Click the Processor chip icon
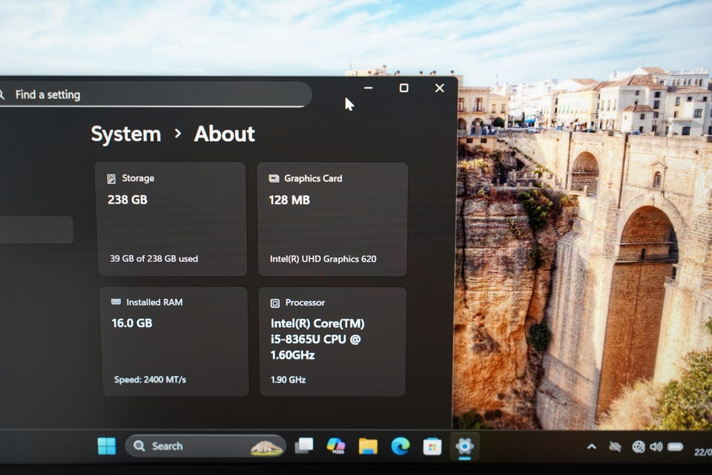 point(275,303)
